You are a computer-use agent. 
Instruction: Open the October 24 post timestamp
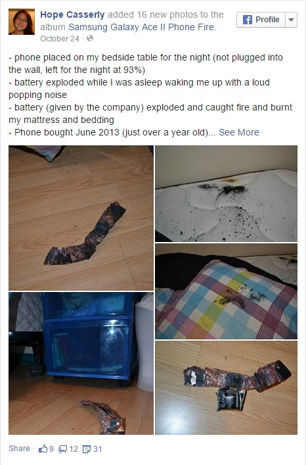point(60,39)
